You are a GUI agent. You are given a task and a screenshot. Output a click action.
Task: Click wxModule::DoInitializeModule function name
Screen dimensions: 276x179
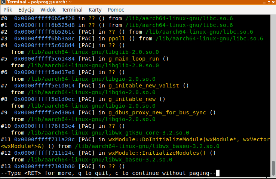(x=156, y=139)
